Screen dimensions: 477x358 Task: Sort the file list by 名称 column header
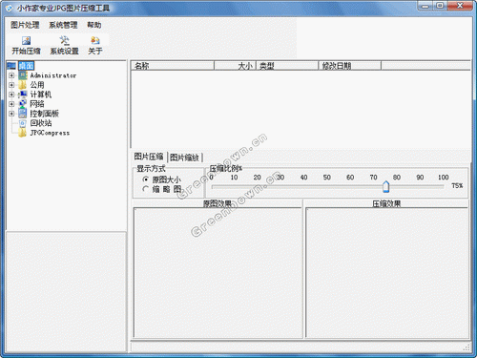tap(173, 66)
